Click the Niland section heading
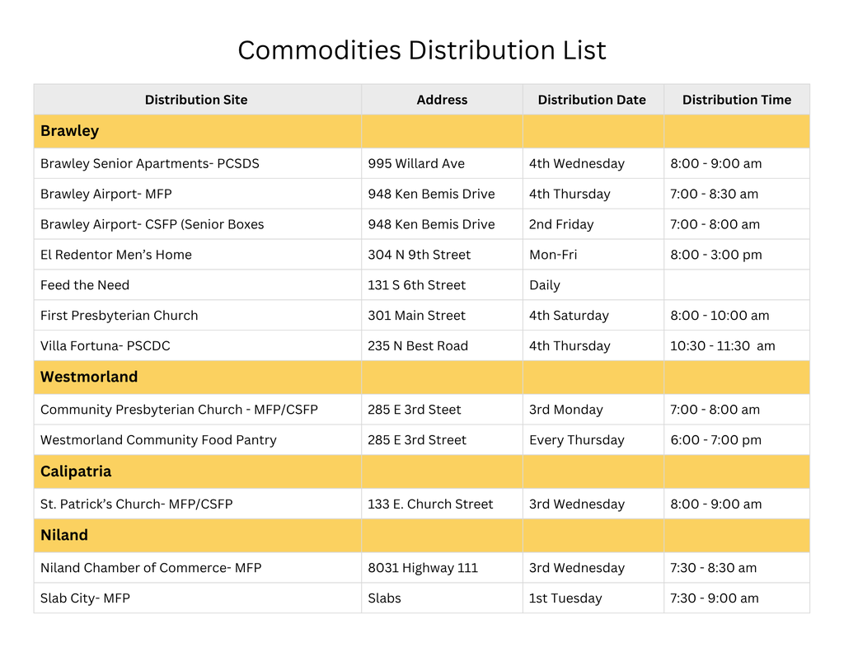This screenshot has width=844, height=652. pos(64,535)
